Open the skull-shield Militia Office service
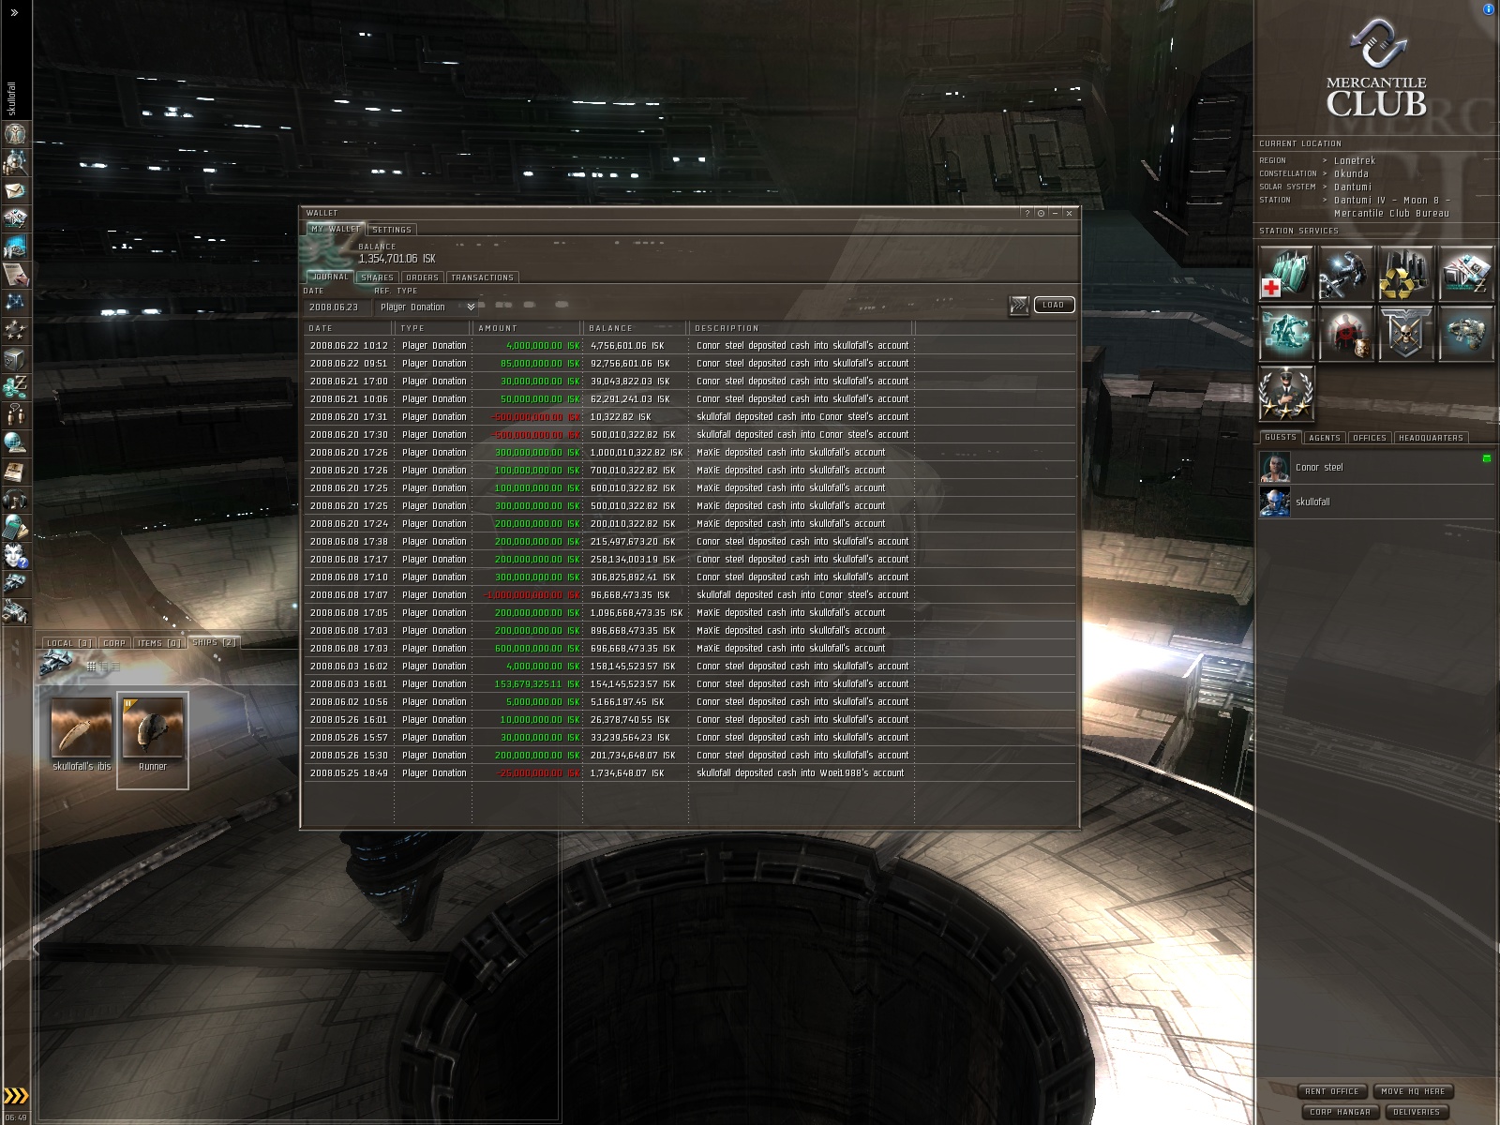The height and width of the screenshot is (1125, 1500). point(1406,333)
